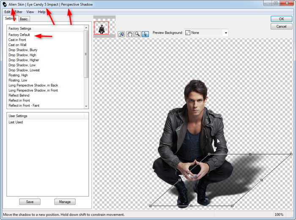
Task: Select the Factory Default preset
Action: 19,35
